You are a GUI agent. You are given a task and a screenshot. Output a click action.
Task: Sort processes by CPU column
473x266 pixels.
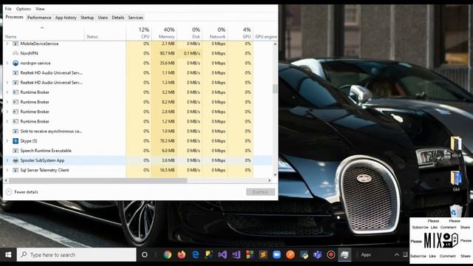pos(139,33)
